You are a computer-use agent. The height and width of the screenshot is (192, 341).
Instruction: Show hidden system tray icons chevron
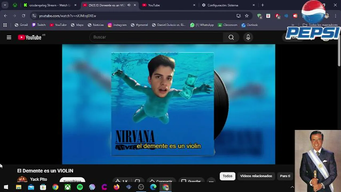pos(292,187)
